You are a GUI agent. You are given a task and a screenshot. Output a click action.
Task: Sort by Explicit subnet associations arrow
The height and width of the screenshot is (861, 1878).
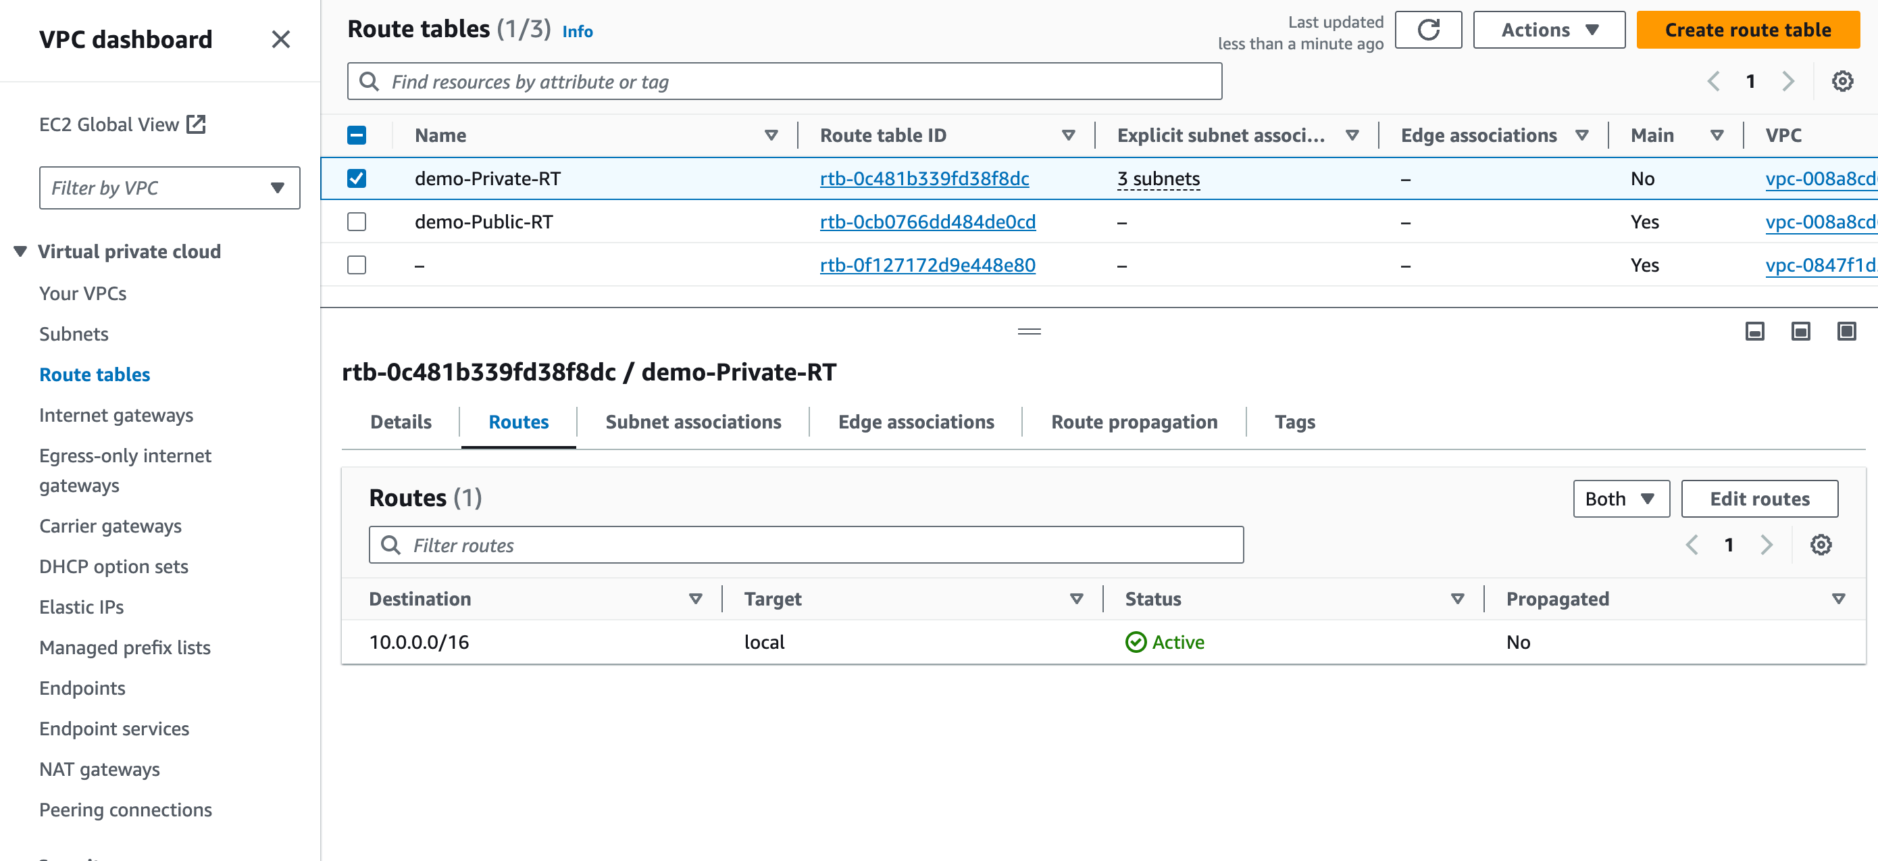pos(1352,135)
